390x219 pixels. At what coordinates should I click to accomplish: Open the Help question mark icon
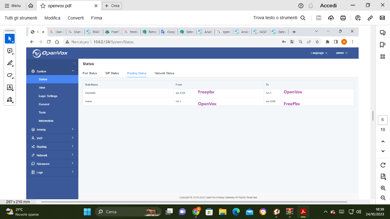(301, 5)
